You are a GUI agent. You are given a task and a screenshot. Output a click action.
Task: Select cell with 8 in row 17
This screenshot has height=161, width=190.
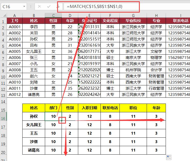110,125
